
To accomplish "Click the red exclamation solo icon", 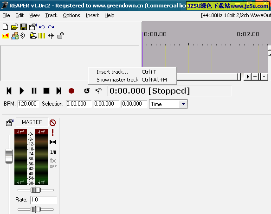I will 53,132.
